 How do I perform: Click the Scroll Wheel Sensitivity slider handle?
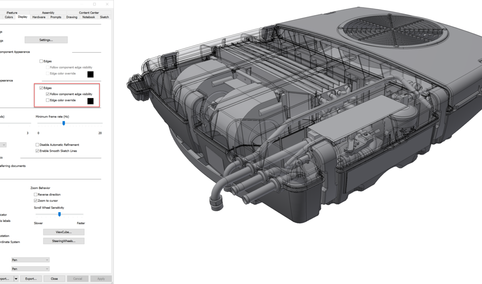(59, 214)
